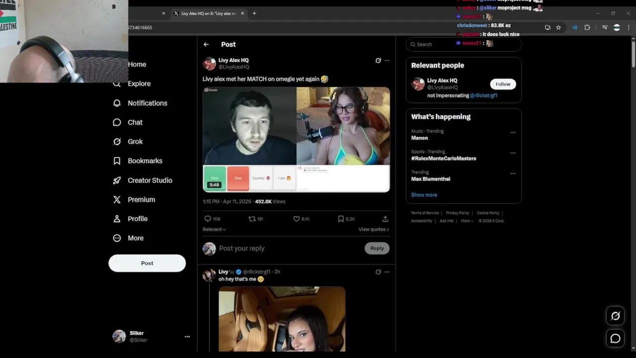The image size is (636, 358).
Task: Click the More circle icon in sidebar
Action: (117, 238)
